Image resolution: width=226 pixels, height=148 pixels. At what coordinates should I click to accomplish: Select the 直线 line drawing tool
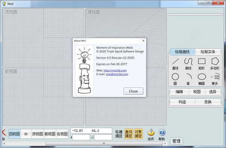pos(176,64)
